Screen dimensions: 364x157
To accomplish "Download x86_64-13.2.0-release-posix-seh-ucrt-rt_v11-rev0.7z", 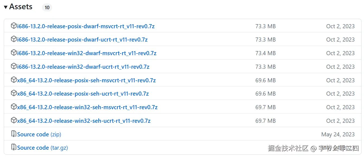I will point(83,94).
